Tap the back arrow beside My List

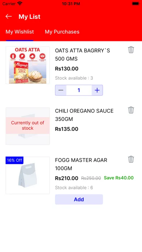click(x=9, y=16)
